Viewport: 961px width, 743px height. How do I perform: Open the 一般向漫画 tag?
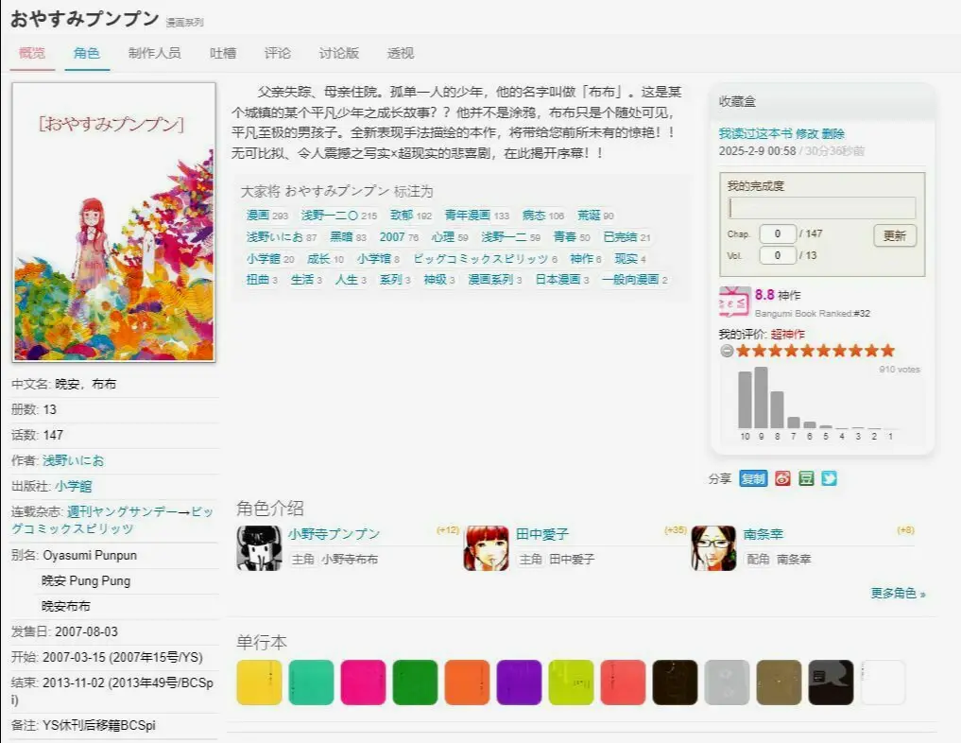click(630, 280)
